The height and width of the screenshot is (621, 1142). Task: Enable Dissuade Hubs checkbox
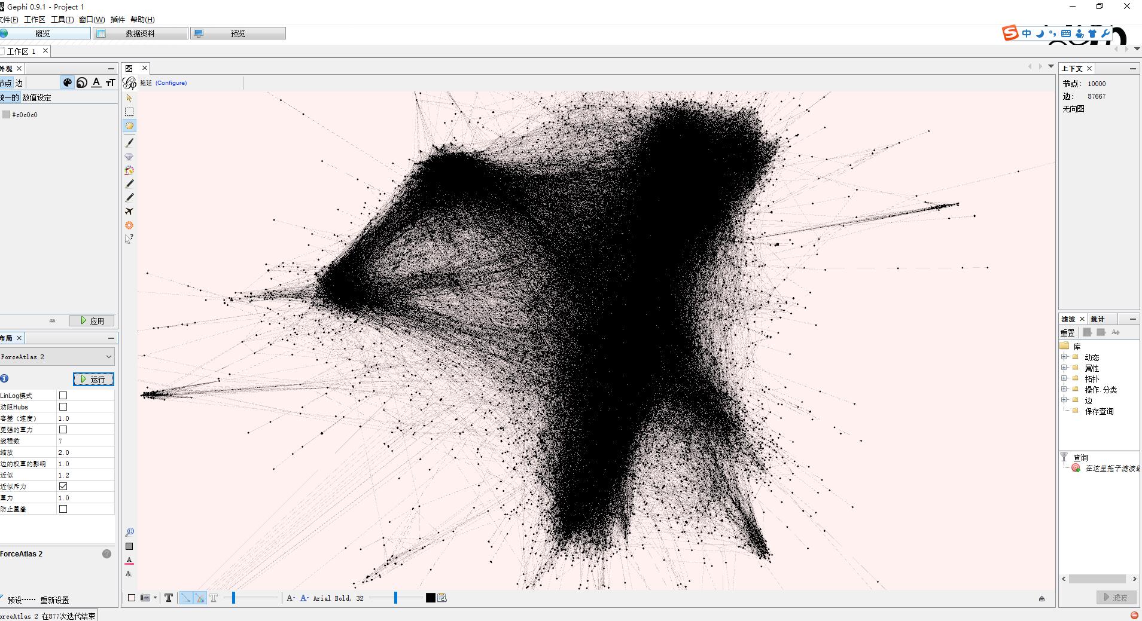(x=63, y=407)
